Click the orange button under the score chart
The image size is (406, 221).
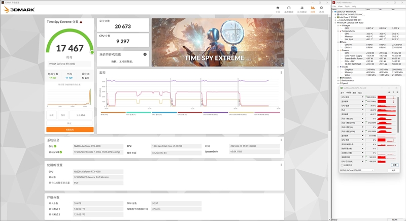(x=70, y=129)
